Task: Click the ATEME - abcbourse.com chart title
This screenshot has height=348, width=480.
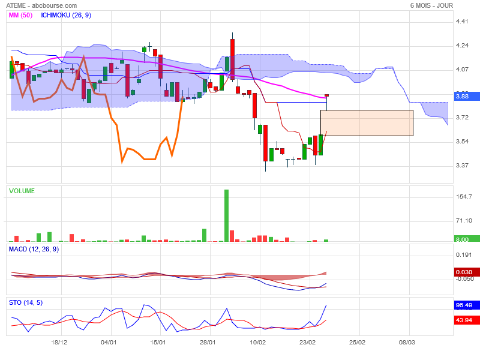Action: coord(41,5)
